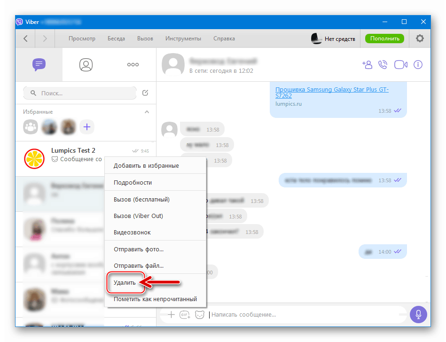Viewport: 446px width, 342px height.
Task: Collapse the Избранные section chevron
Action: 147,112
